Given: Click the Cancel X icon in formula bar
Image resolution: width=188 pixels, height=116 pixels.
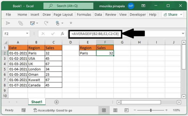Looking at the screenshot, I should click(43, 34).
